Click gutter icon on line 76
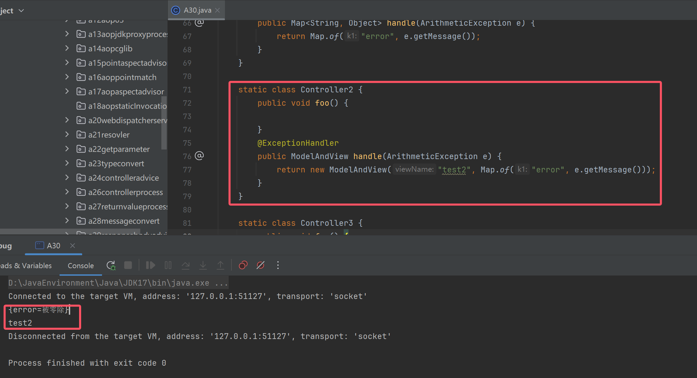This screenshot has height=378, width=697. (x=199, y=156)
